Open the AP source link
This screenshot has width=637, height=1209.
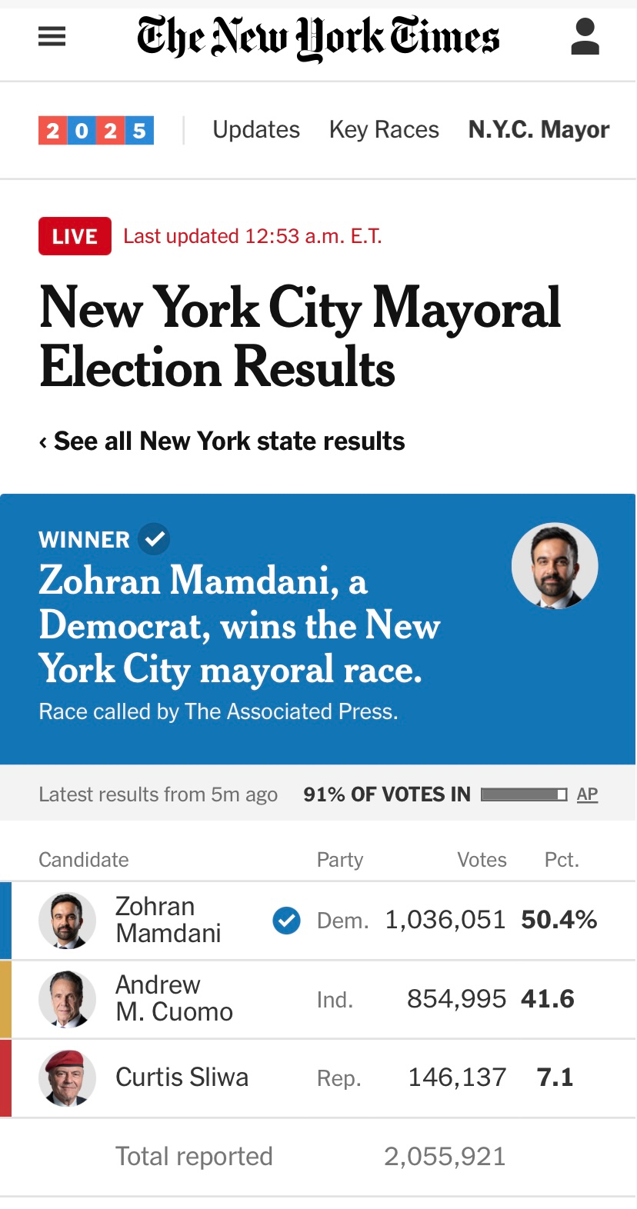587,794
